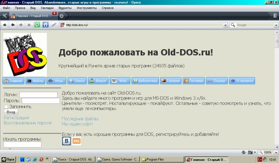Expand the search engine dropdown arrow
This screenshot has width=279, height=163.
pyautogui.click(x=276, y=25)
